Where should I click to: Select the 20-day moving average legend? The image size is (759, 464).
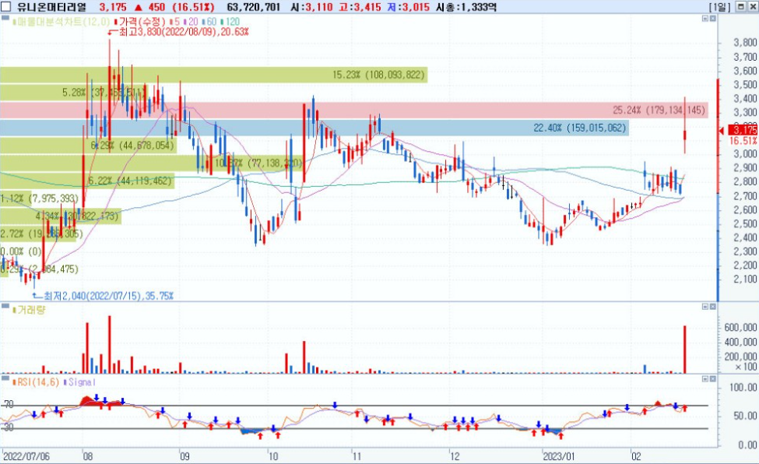coord(192,22)
